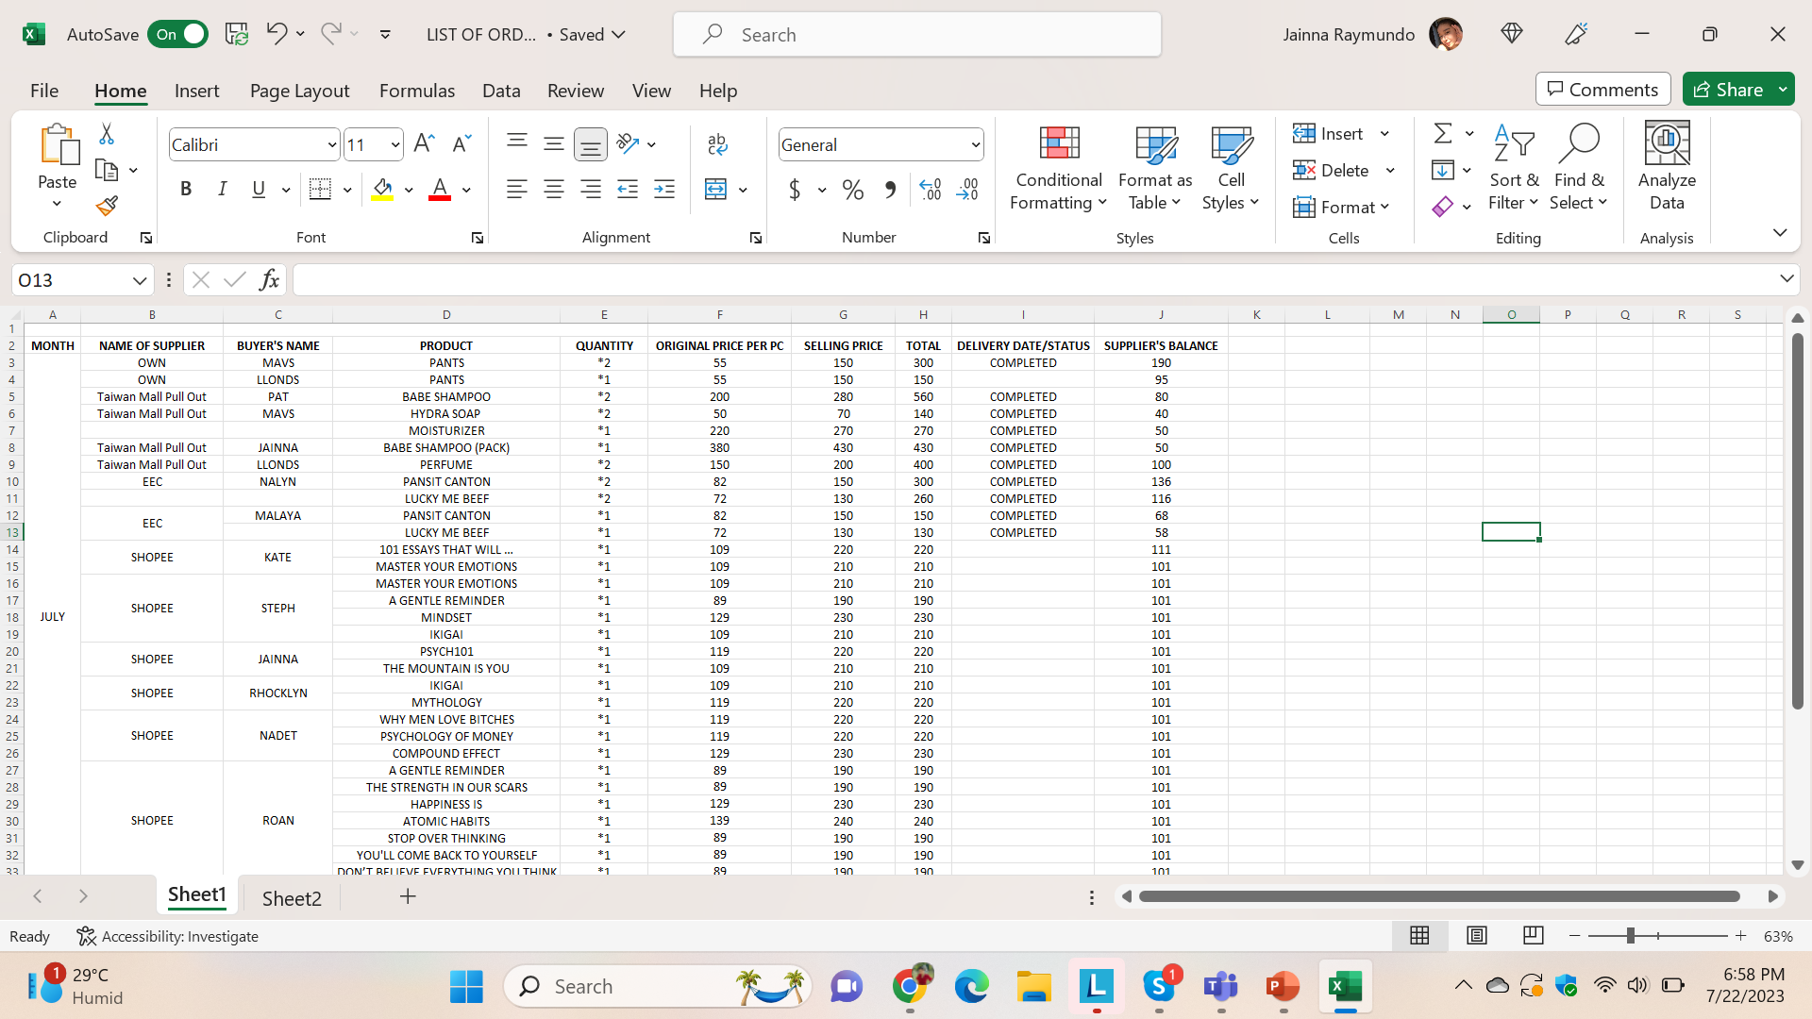Expand Cell Styles gallery
This screenshot has height=1019, width=1812.
click(x=1231, y=168)
